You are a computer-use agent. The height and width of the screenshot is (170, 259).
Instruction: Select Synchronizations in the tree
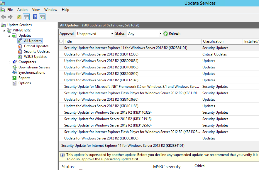(x=32, y=73)
